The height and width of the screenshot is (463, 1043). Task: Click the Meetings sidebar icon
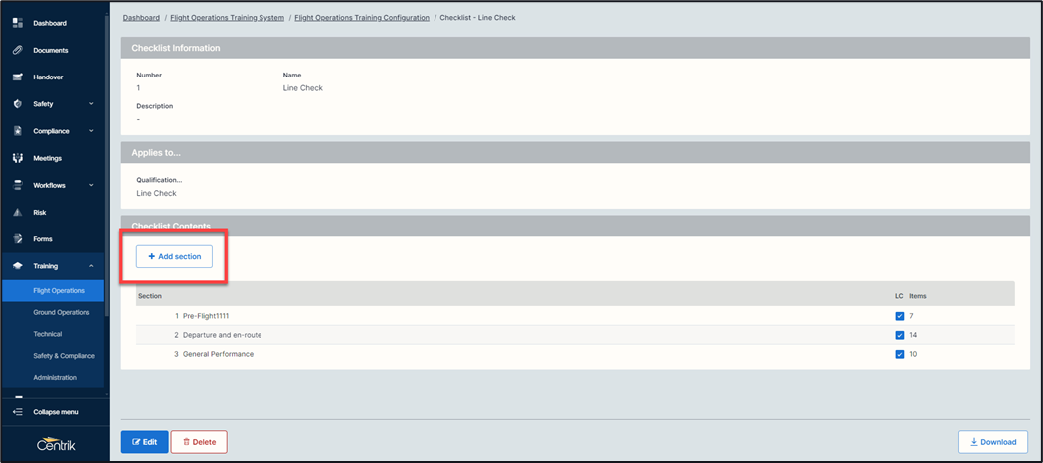click(x=18, y=158)
